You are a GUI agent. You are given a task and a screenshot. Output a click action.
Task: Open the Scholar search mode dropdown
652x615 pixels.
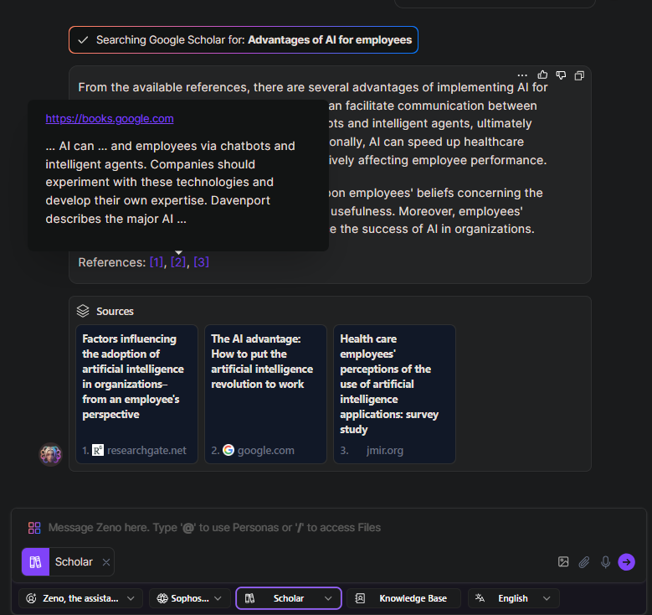tap(289, 598)
